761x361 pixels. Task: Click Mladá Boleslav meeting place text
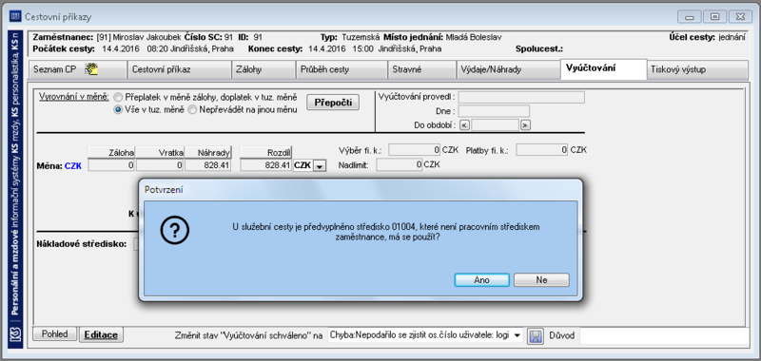474,37
